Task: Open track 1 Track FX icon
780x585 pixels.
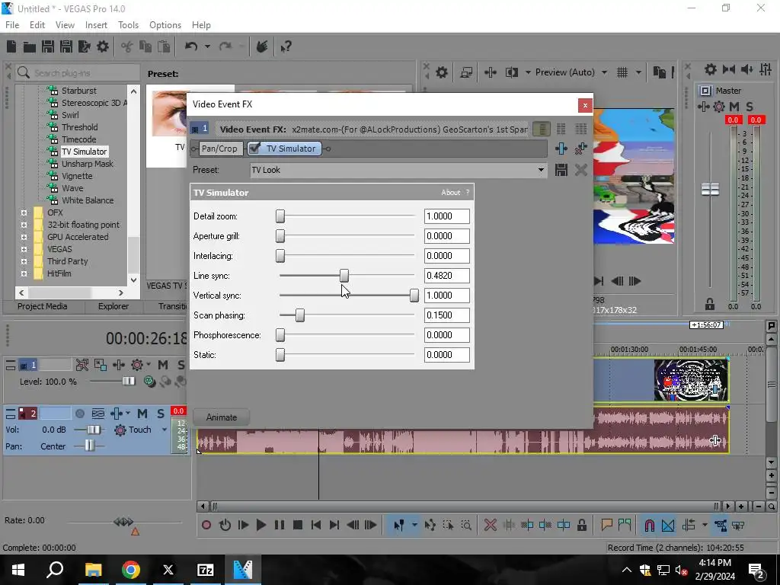Action: pyautogui.click(x=119, y=365)
